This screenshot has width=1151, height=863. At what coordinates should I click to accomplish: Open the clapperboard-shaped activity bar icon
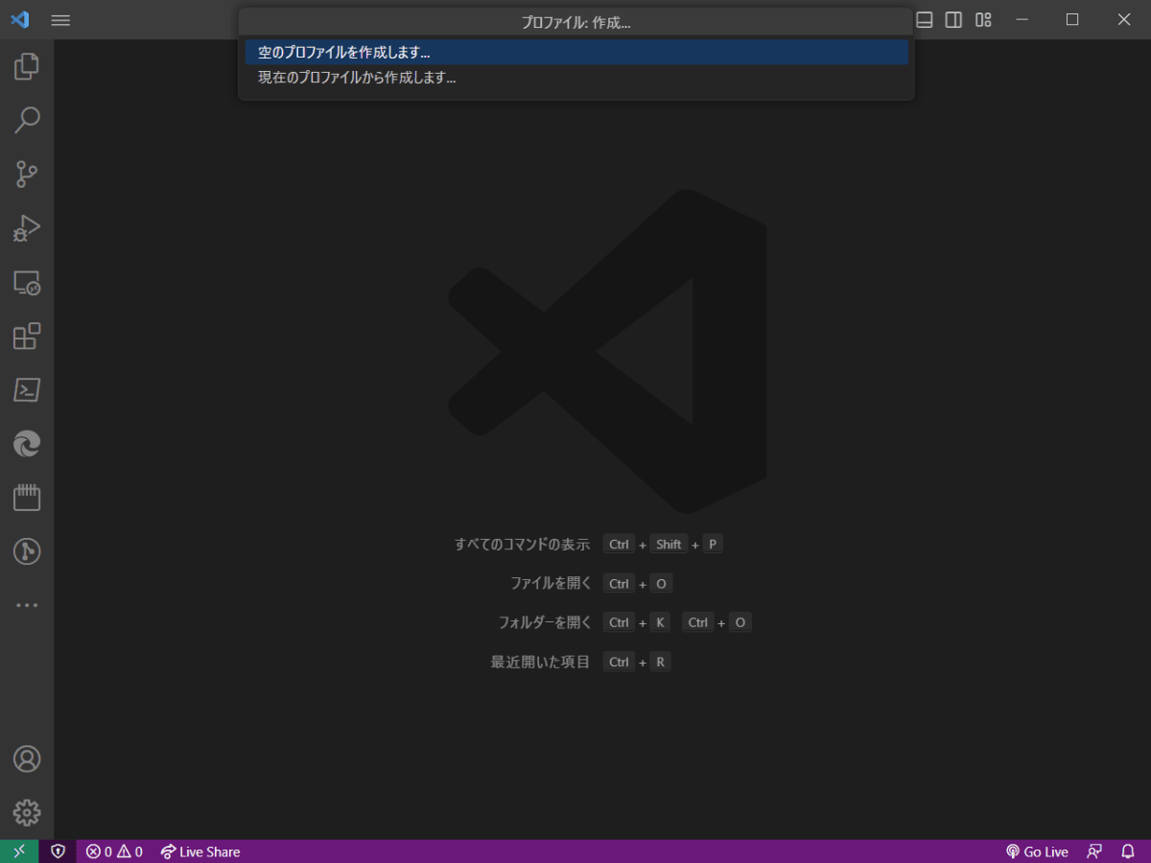27,498
